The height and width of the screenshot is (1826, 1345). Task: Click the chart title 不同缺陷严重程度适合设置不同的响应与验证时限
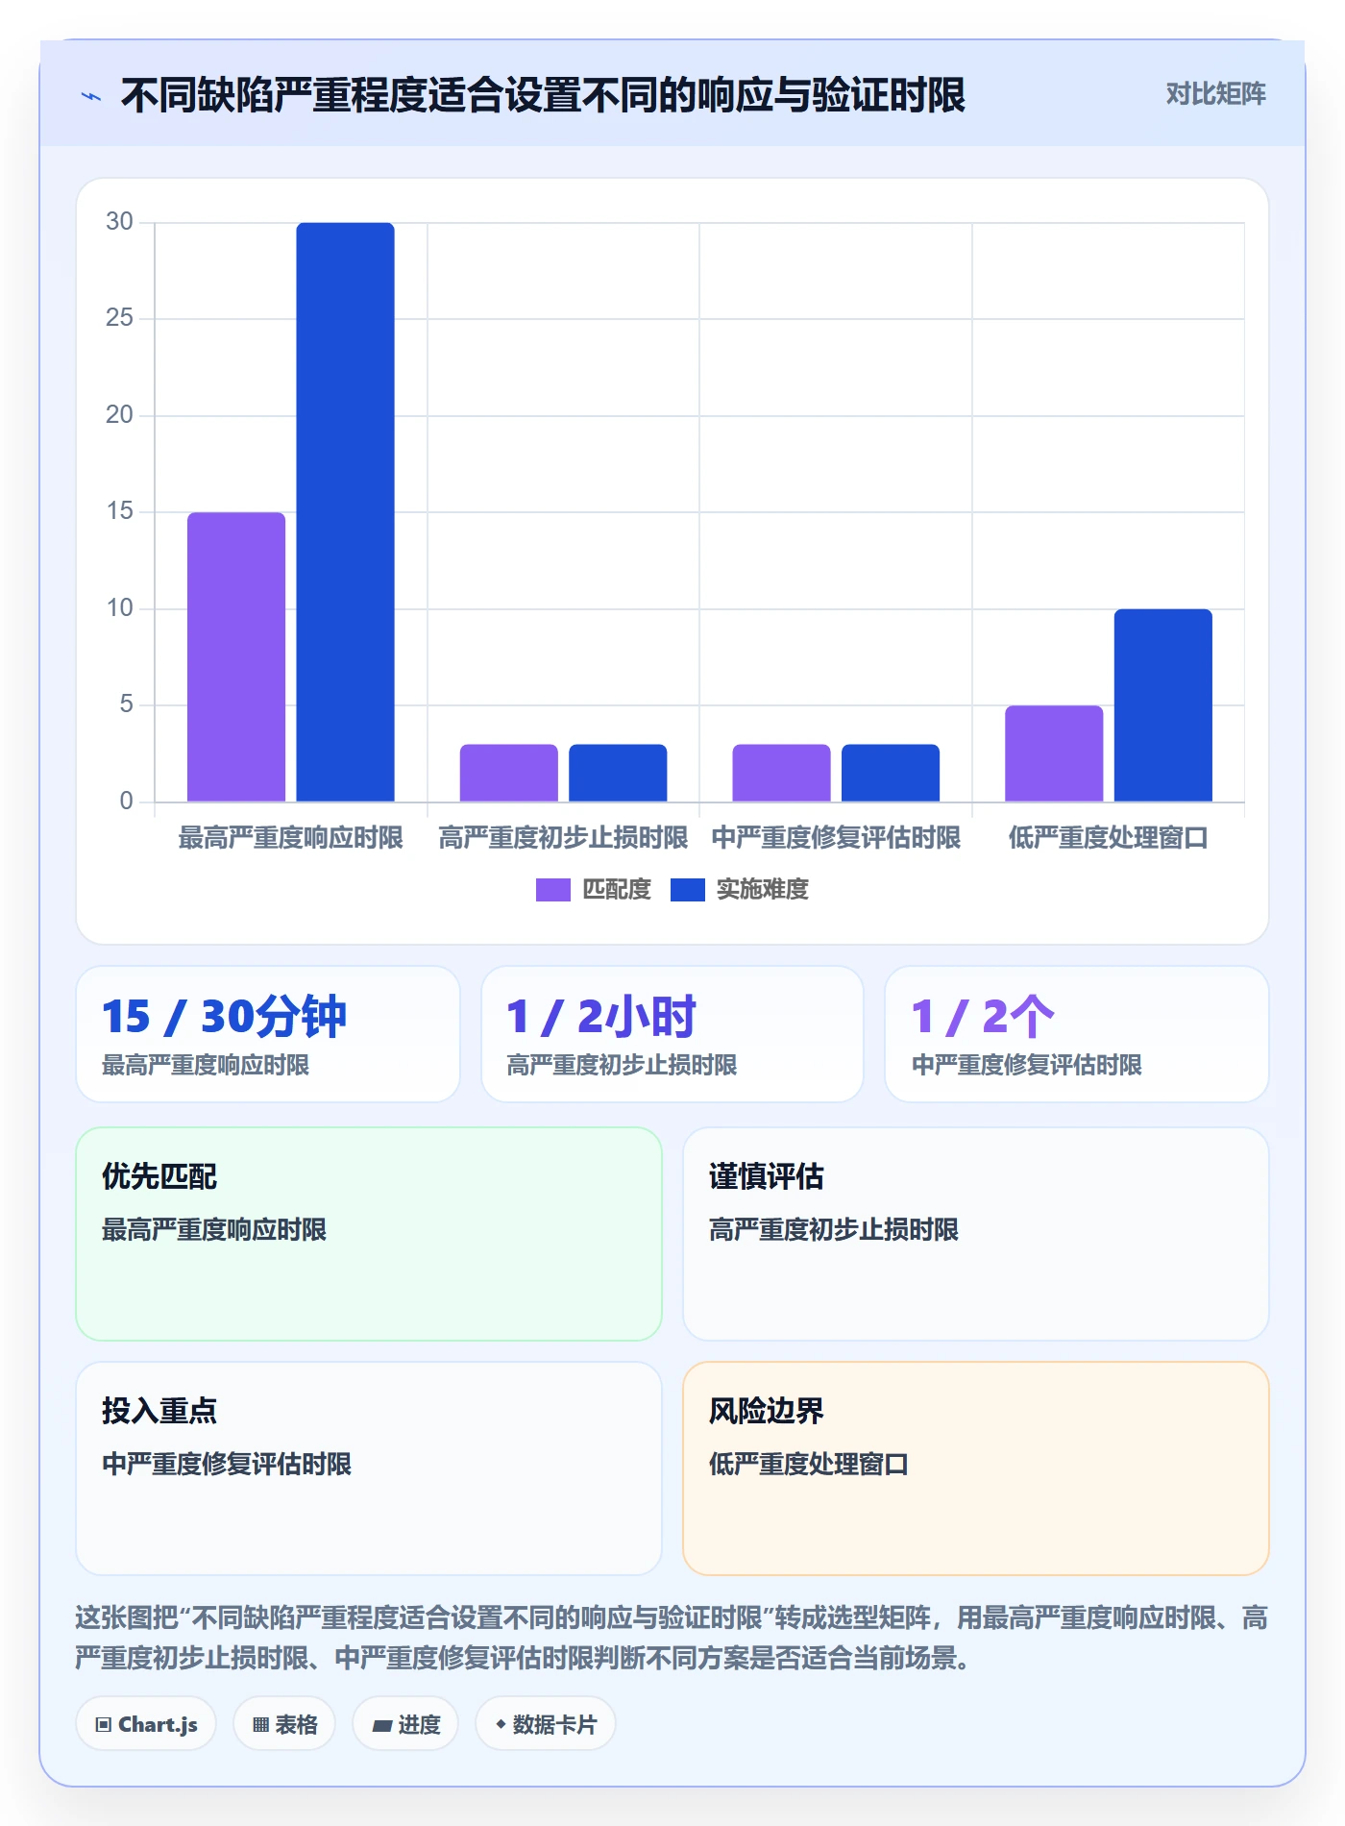543,95
